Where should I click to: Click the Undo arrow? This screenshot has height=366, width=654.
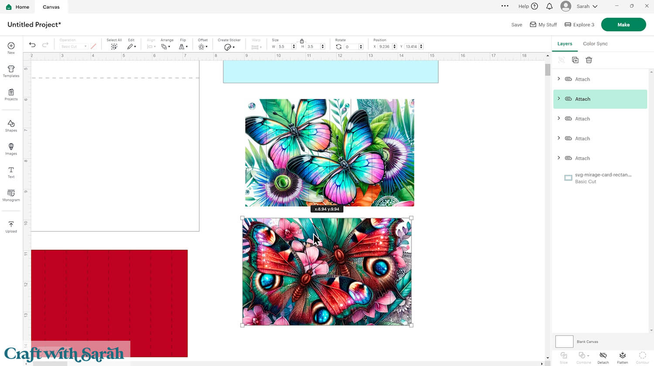pos(32,45)
